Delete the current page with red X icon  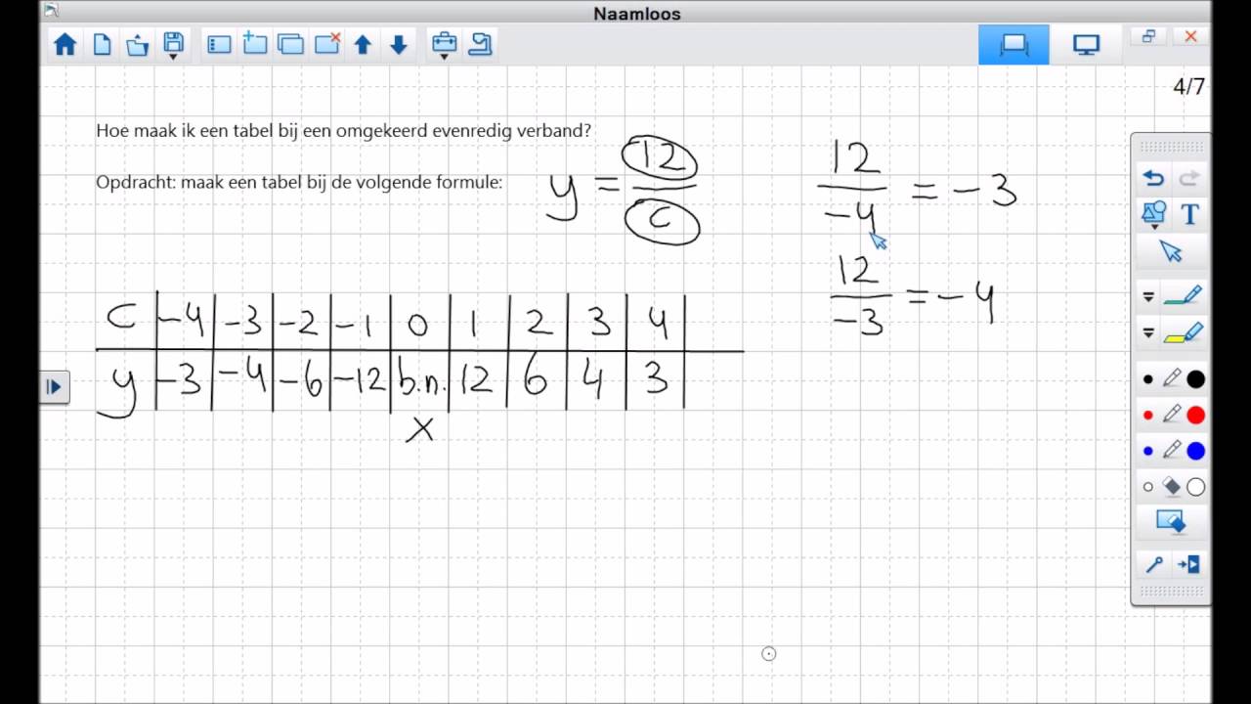point(326,43)
